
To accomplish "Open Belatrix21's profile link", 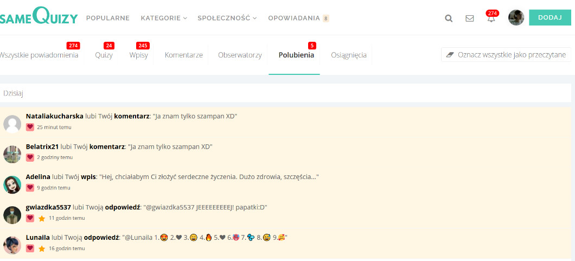I will [42, 147].
